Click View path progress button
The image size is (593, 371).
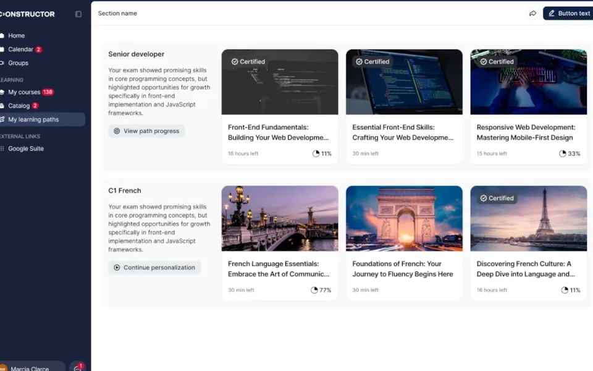pos(146,131)
